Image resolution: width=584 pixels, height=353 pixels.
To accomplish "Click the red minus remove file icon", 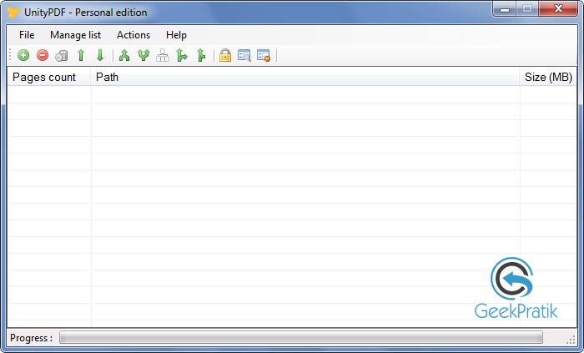I will (x=43, y=55).
